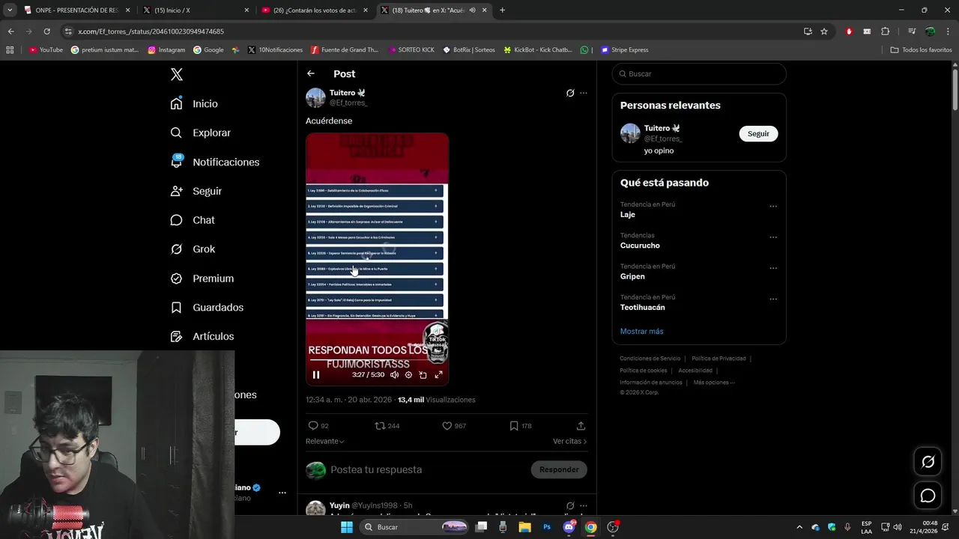Open options for the Teotihuacán trend

tap(773, 299)
